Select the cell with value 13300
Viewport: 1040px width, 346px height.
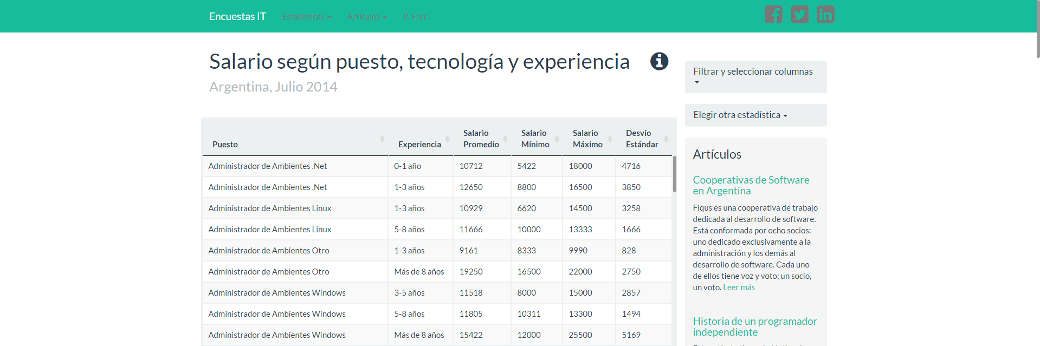click(589, 314)
